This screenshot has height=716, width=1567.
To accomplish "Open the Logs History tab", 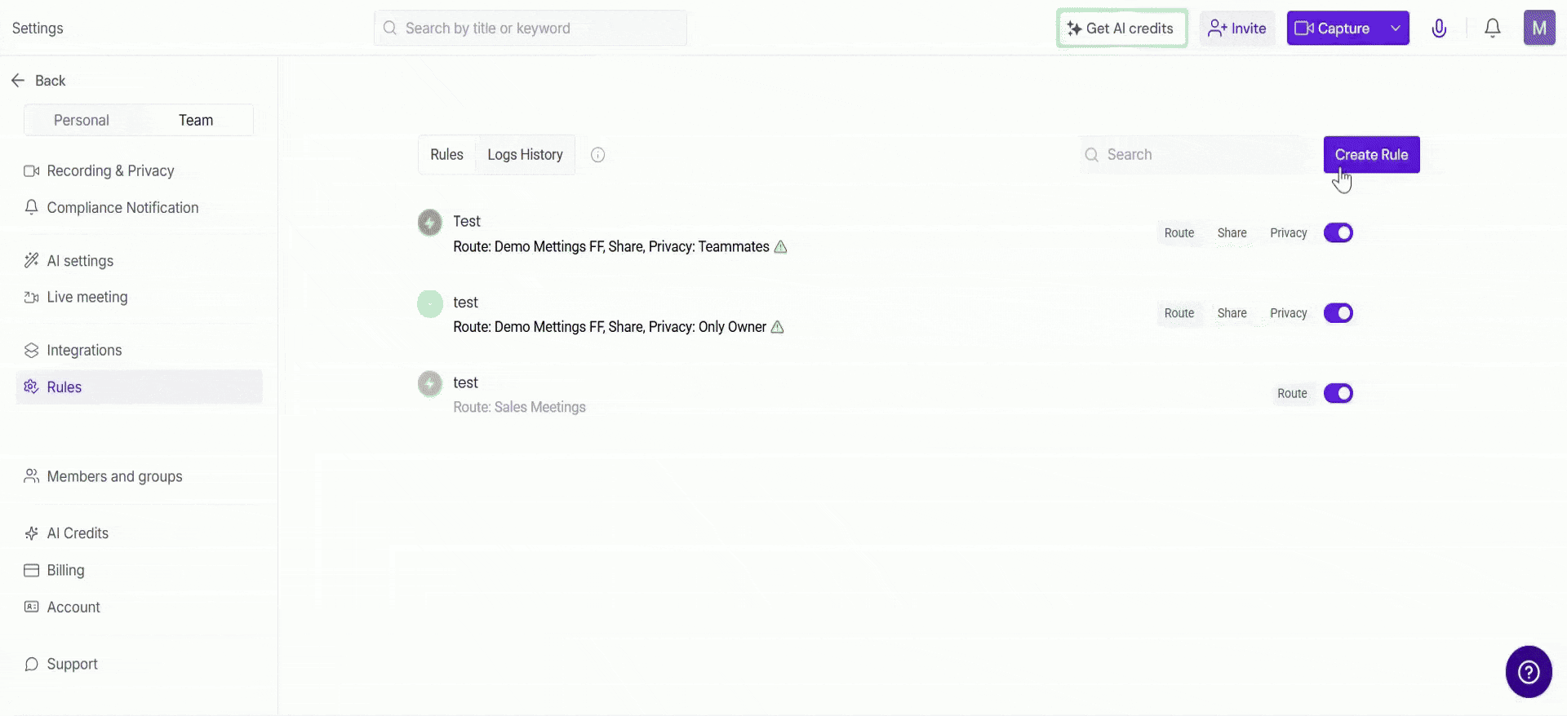I will pyautogui.click(x=525, y=154).
